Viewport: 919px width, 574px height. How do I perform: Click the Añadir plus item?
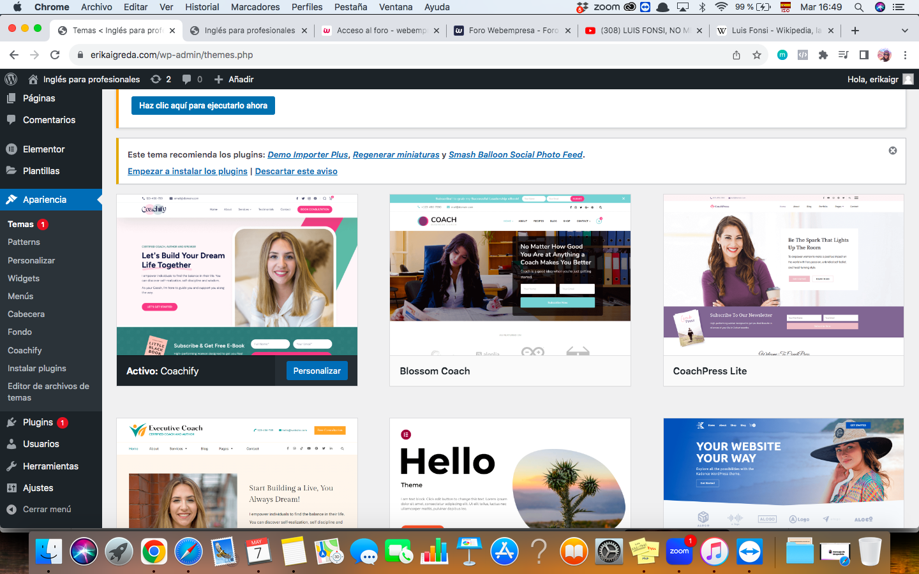coord(234,79)
